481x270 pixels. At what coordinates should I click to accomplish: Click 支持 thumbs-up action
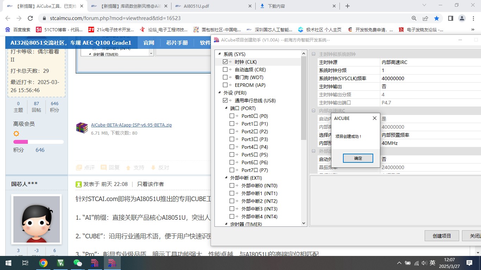(x=135, y=168)
